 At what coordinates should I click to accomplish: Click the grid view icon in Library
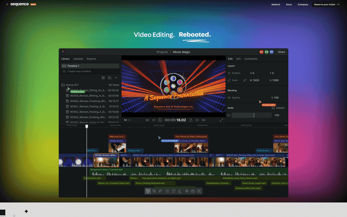click(103, 78)
